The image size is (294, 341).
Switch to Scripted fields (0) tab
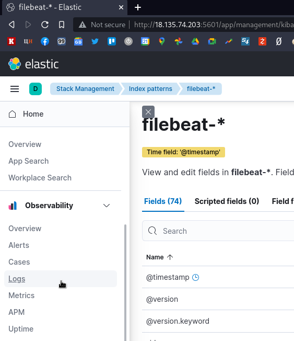click(227, 201)
